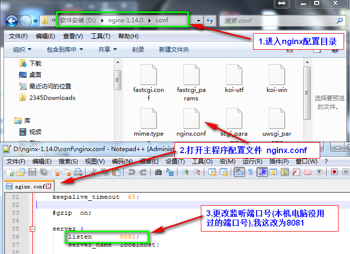Open the 包含到库中 dropdown

pyautogui.click(x=65, y=49)
